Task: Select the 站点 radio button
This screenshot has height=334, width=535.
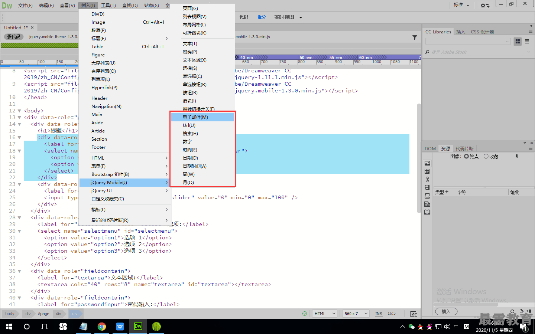Action: (x=466, y=157)
